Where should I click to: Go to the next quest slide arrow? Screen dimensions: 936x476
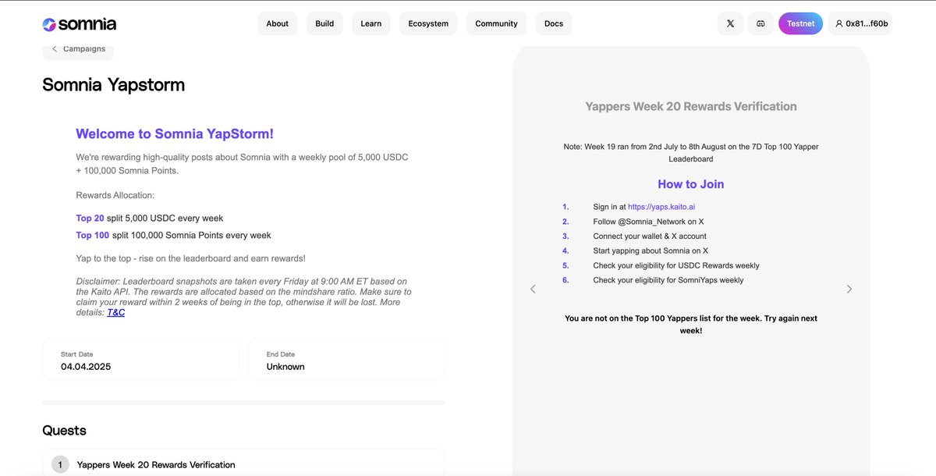[x=849, y=289]
